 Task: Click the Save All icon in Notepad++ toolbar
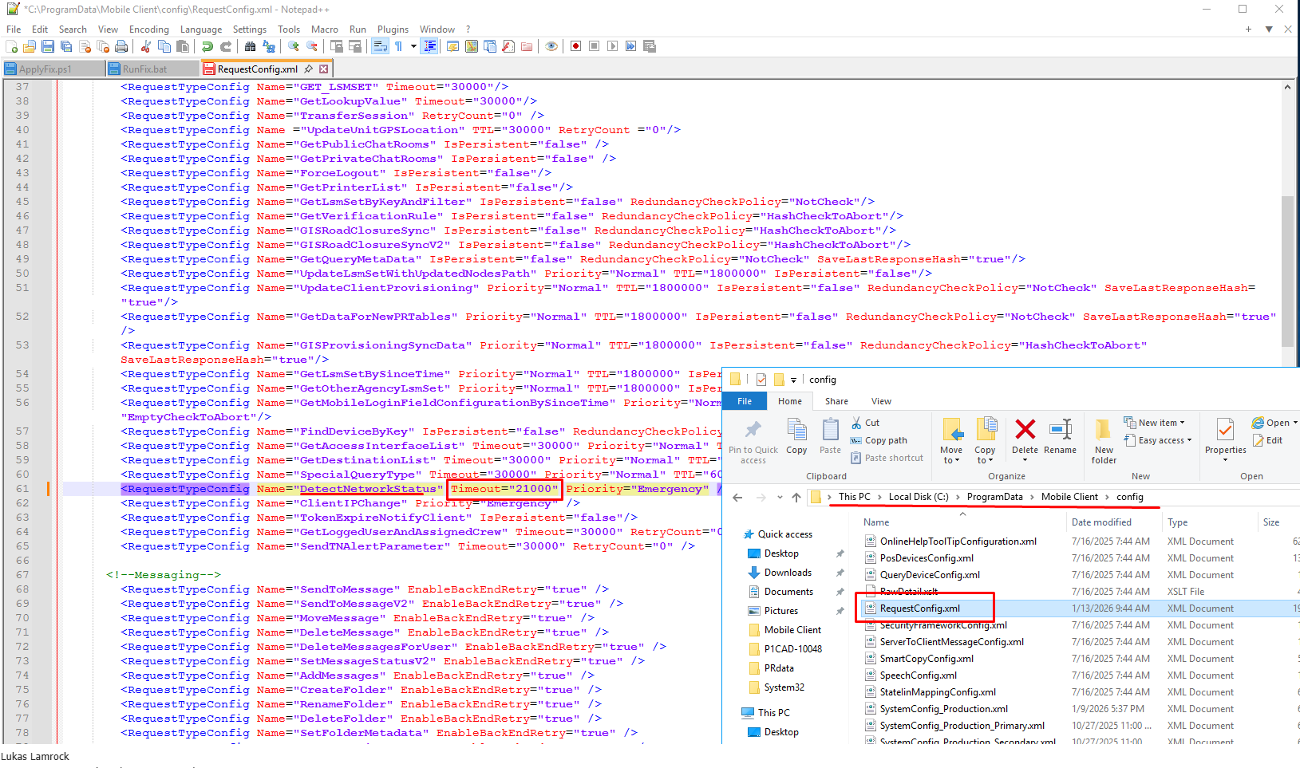[x=66, y=46]
